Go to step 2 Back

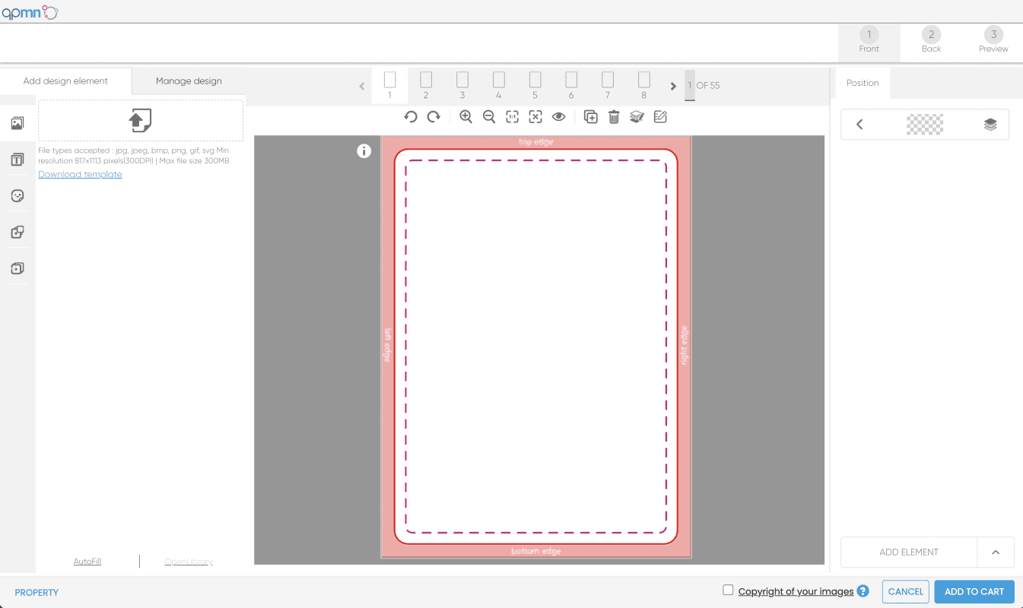(931, 40)
